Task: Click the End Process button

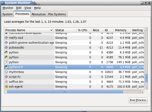Action: click(138, 100)
